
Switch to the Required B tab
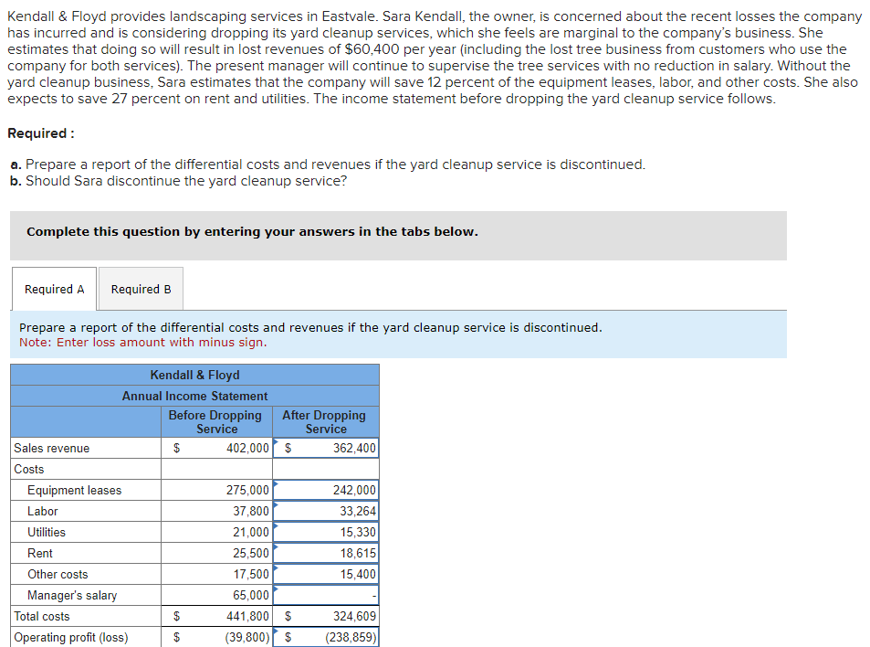tap(141, 289)
